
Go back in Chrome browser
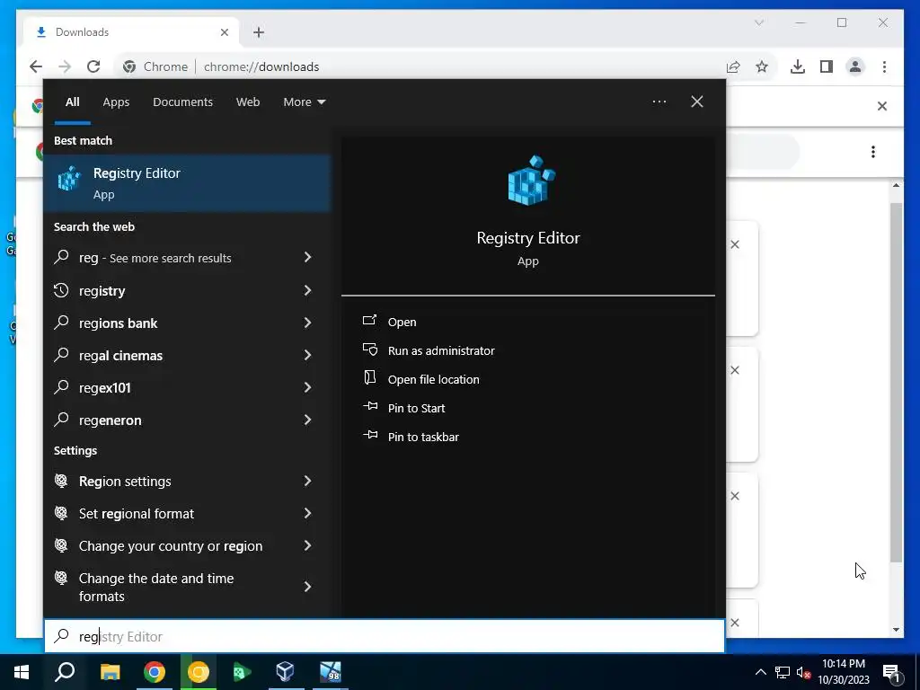tap(36, 66)
